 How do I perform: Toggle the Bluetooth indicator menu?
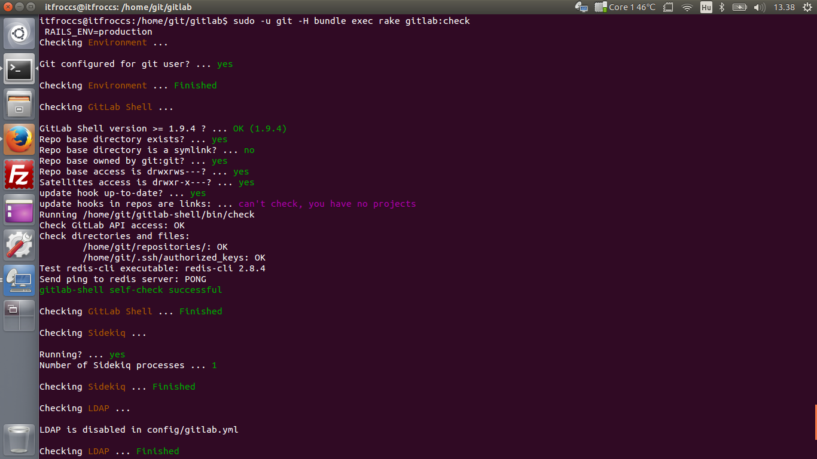coord(722,7)
